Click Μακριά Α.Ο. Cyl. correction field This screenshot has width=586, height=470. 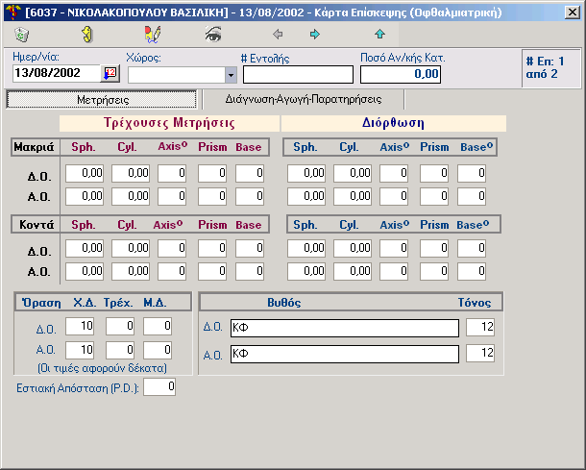coord(353,197)
